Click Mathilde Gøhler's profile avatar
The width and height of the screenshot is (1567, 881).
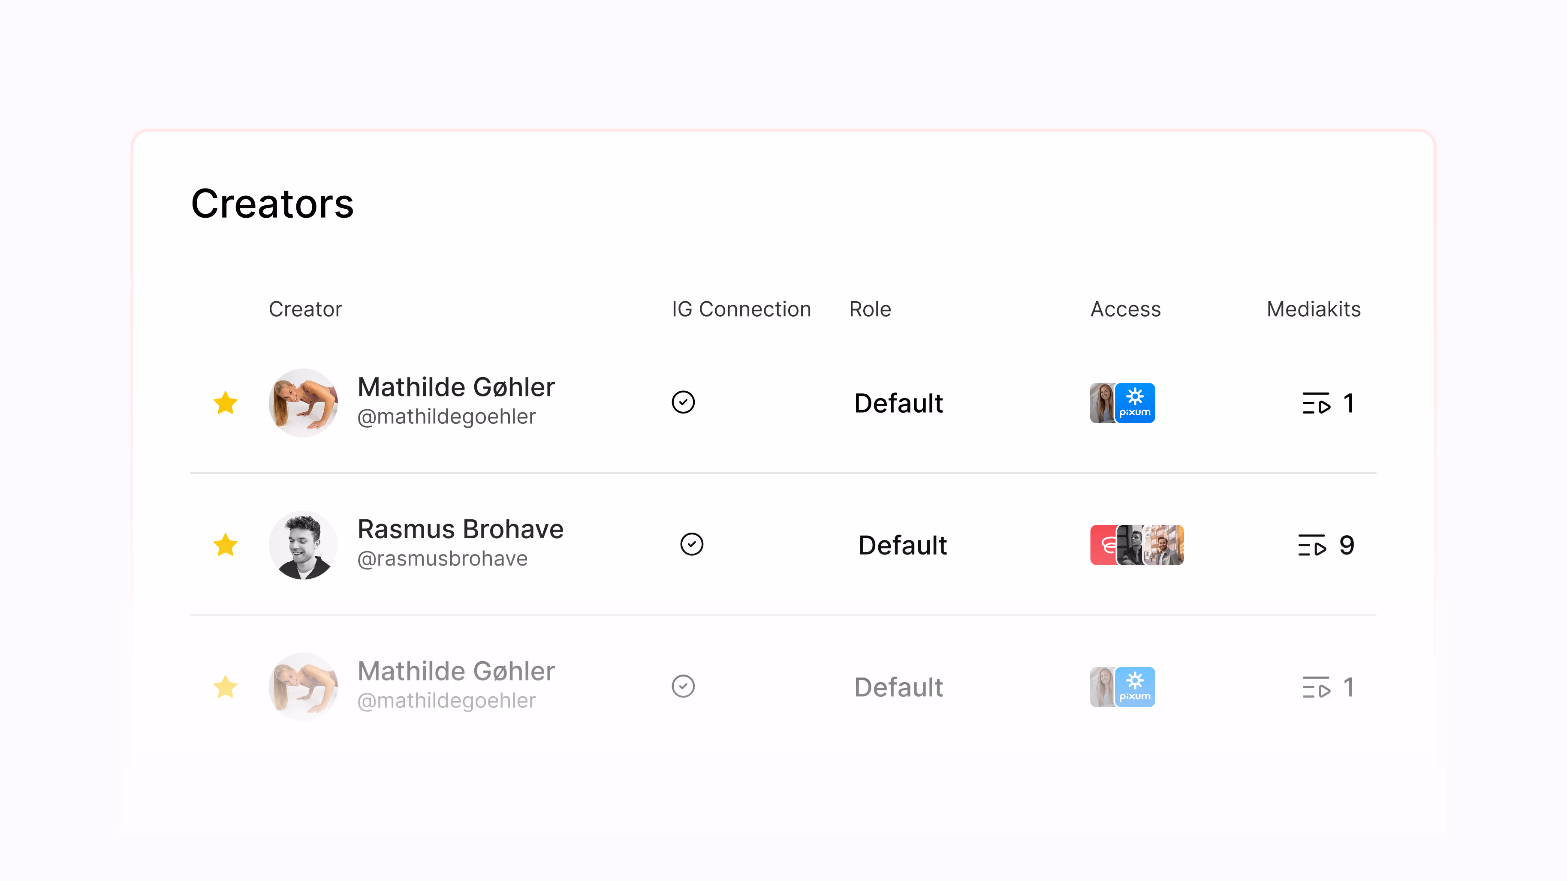point(304,402)
